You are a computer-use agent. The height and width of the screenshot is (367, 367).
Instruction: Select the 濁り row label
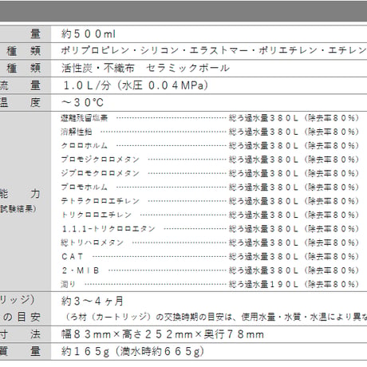(x=68, y=284)
